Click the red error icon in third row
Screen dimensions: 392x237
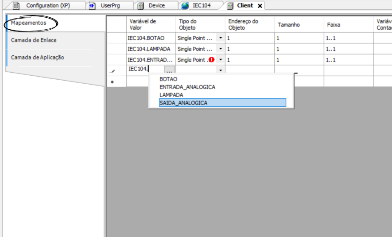[x=211, y=60]
